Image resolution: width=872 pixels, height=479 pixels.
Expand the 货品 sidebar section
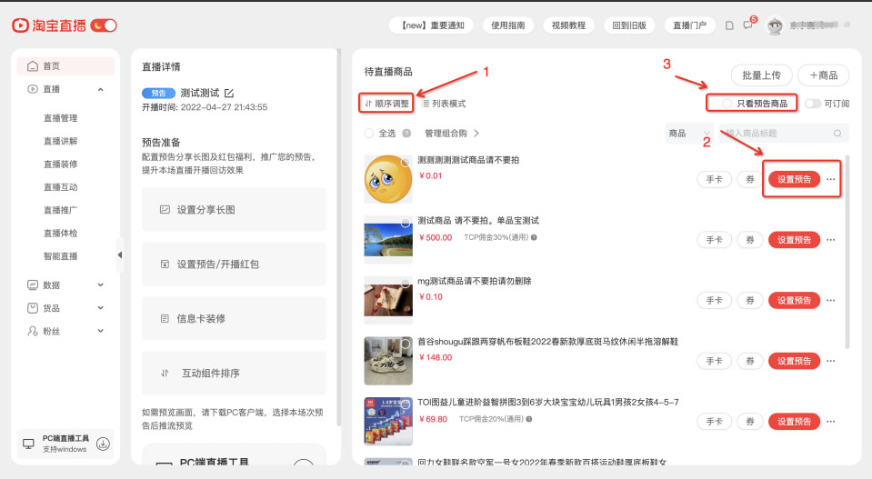click(100, 308)
